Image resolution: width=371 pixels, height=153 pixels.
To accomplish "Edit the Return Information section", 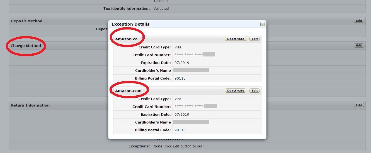I will coord(359,105).
